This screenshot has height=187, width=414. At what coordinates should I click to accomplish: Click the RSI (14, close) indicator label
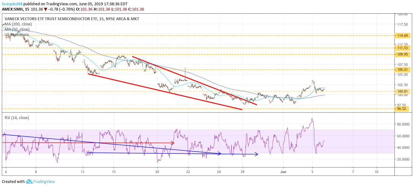16,118
